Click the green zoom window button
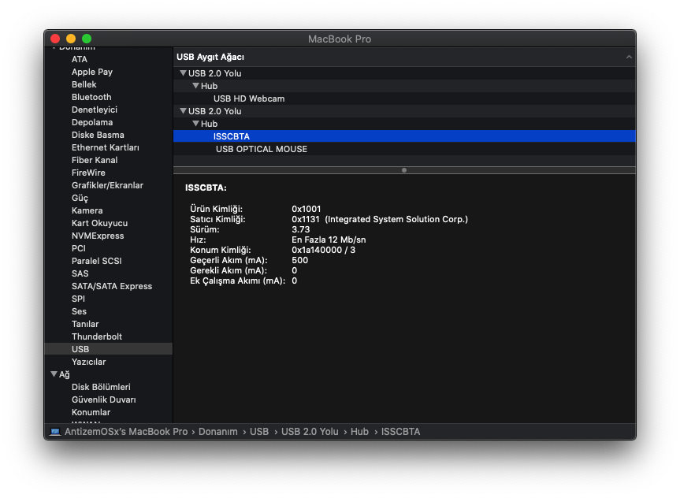 point(87,39)
